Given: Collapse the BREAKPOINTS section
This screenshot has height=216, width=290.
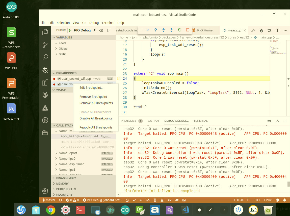Looking at the screenshot, I should pos(84,73).
